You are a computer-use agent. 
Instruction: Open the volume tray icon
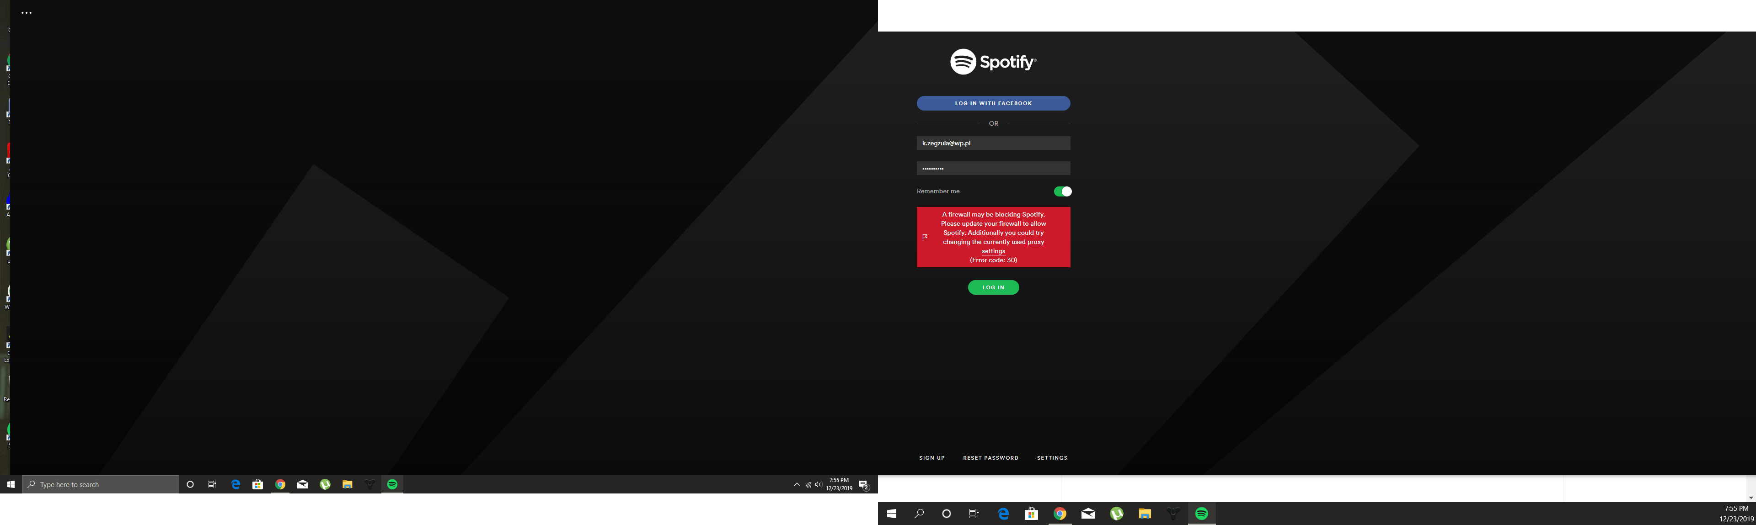[819, 485]
